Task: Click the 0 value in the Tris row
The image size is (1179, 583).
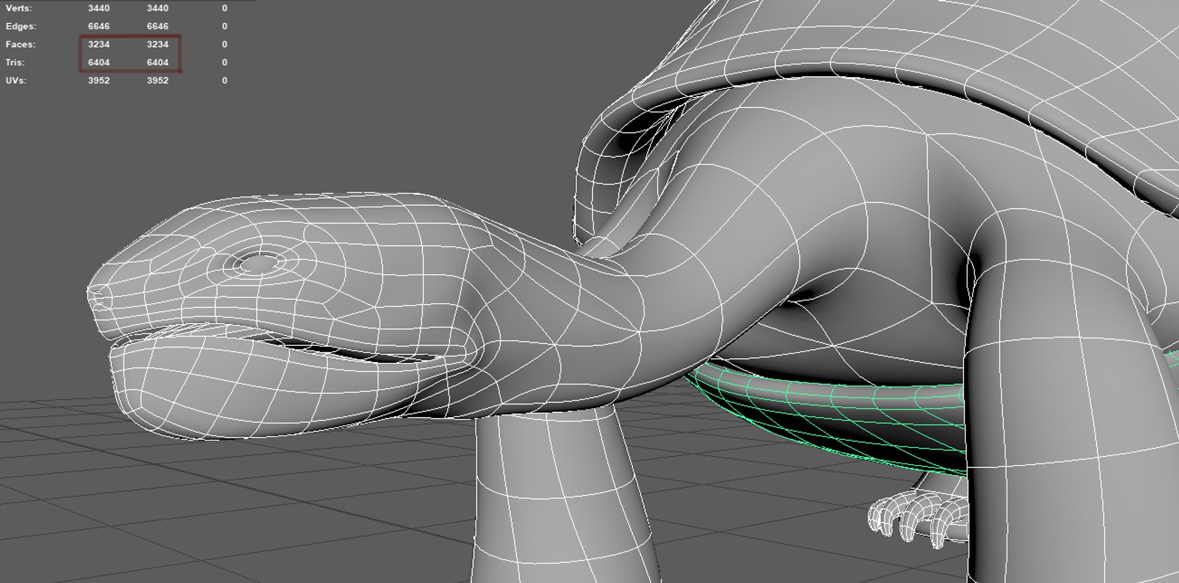Action: pyautogui.click(x=225, y=63)
